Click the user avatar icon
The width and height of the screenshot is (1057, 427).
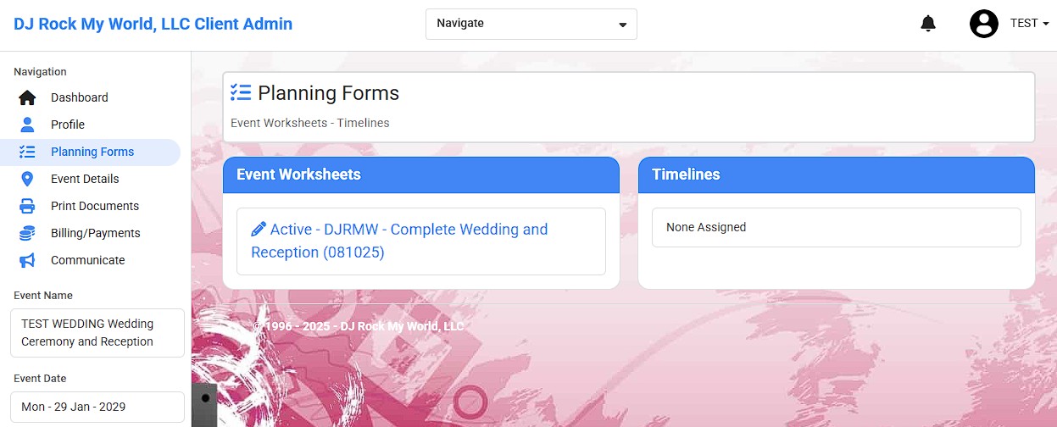click(x=984, y=24)
